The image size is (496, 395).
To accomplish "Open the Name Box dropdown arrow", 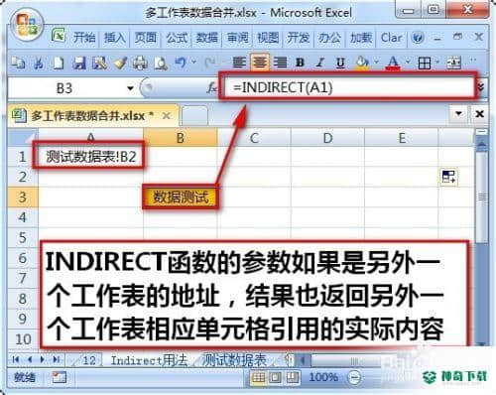I will point(131,88).
